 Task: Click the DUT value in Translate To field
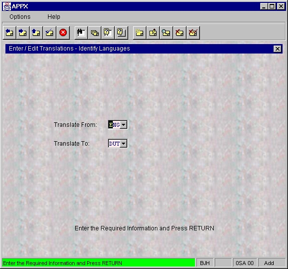coord(114,144)
